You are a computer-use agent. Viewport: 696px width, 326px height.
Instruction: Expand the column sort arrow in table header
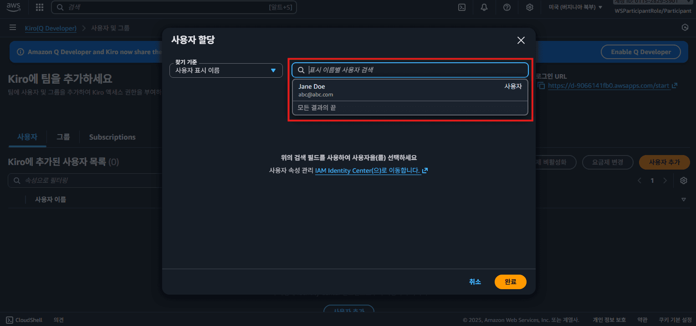[x=683, y=200]
